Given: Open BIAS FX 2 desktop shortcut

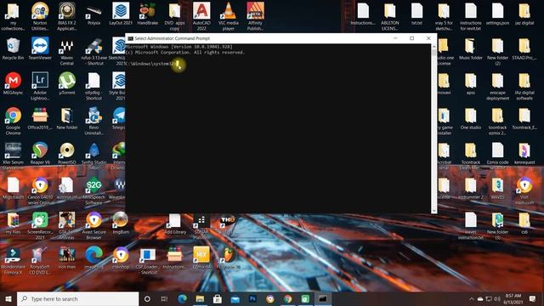Looking at the screenshot, I should (x=67, y=16).
